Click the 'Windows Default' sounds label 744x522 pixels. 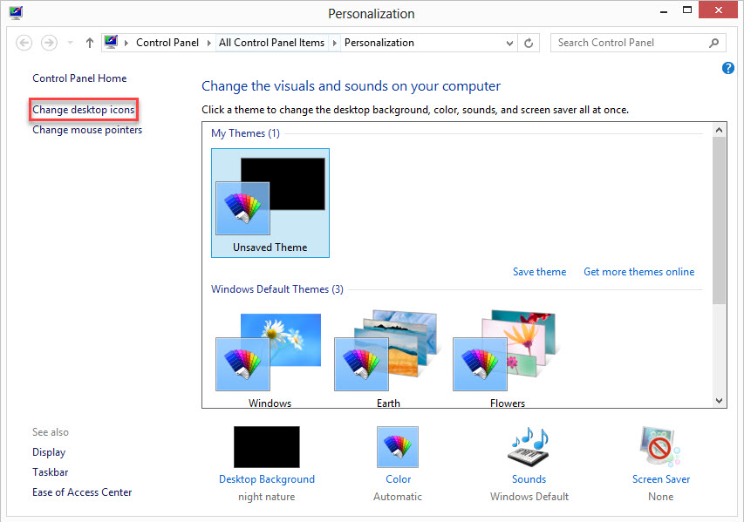529,497
